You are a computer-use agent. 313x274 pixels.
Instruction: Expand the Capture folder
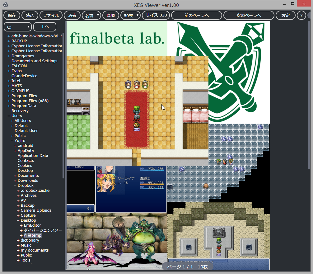point(18,215)
